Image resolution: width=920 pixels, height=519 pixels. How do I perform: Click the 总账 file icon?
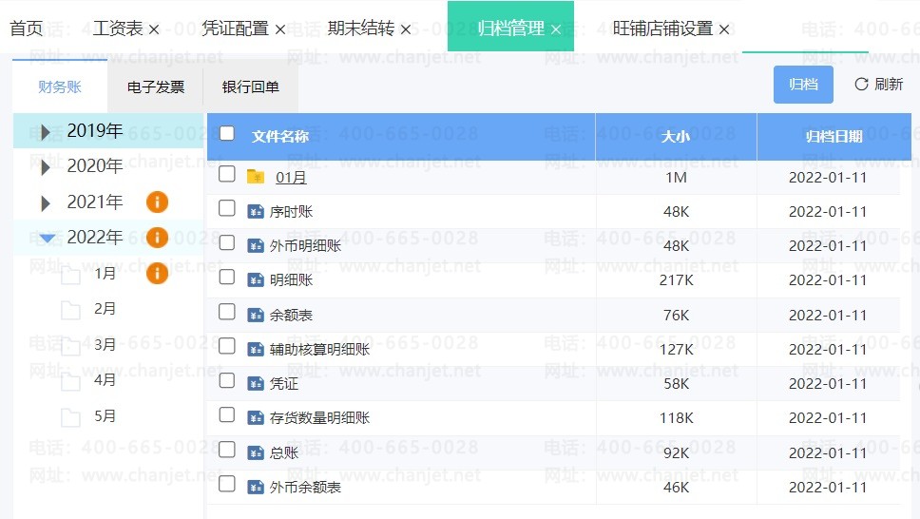click(256, 452)
